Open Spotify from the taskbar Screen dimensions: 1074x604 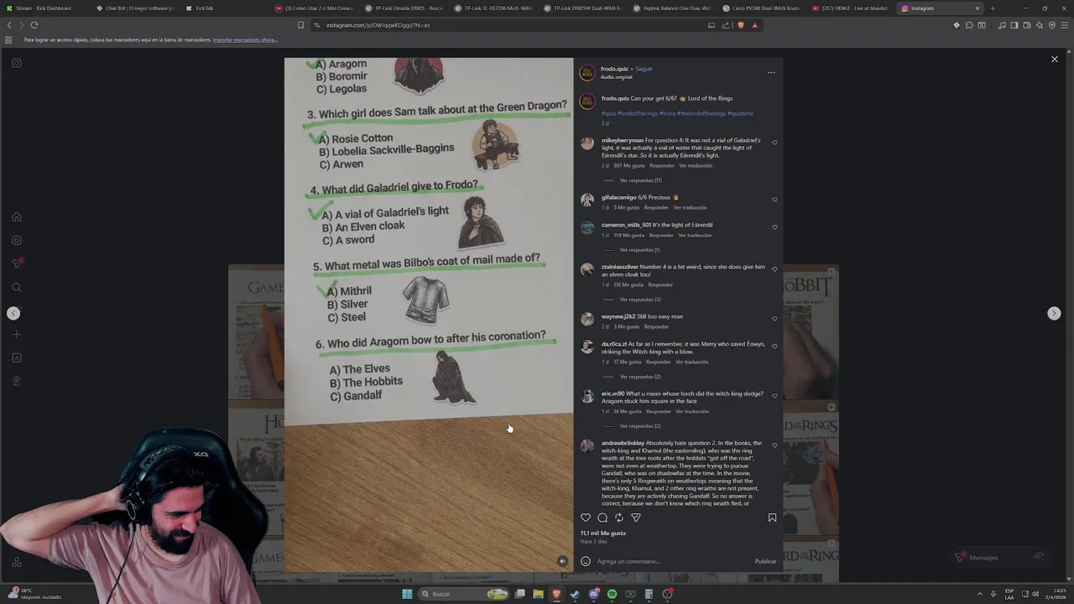[x=612, y=594]
